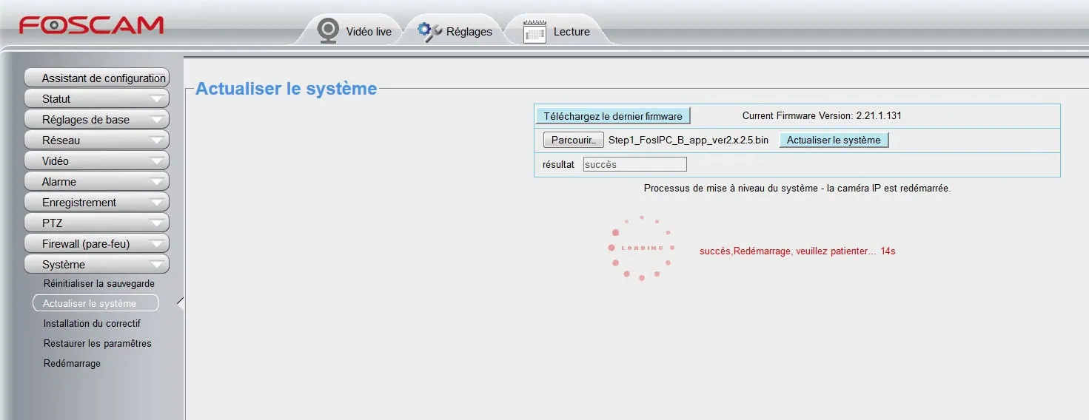Click the résultat text field
The image size is (1089, 420).
(634, 164)
